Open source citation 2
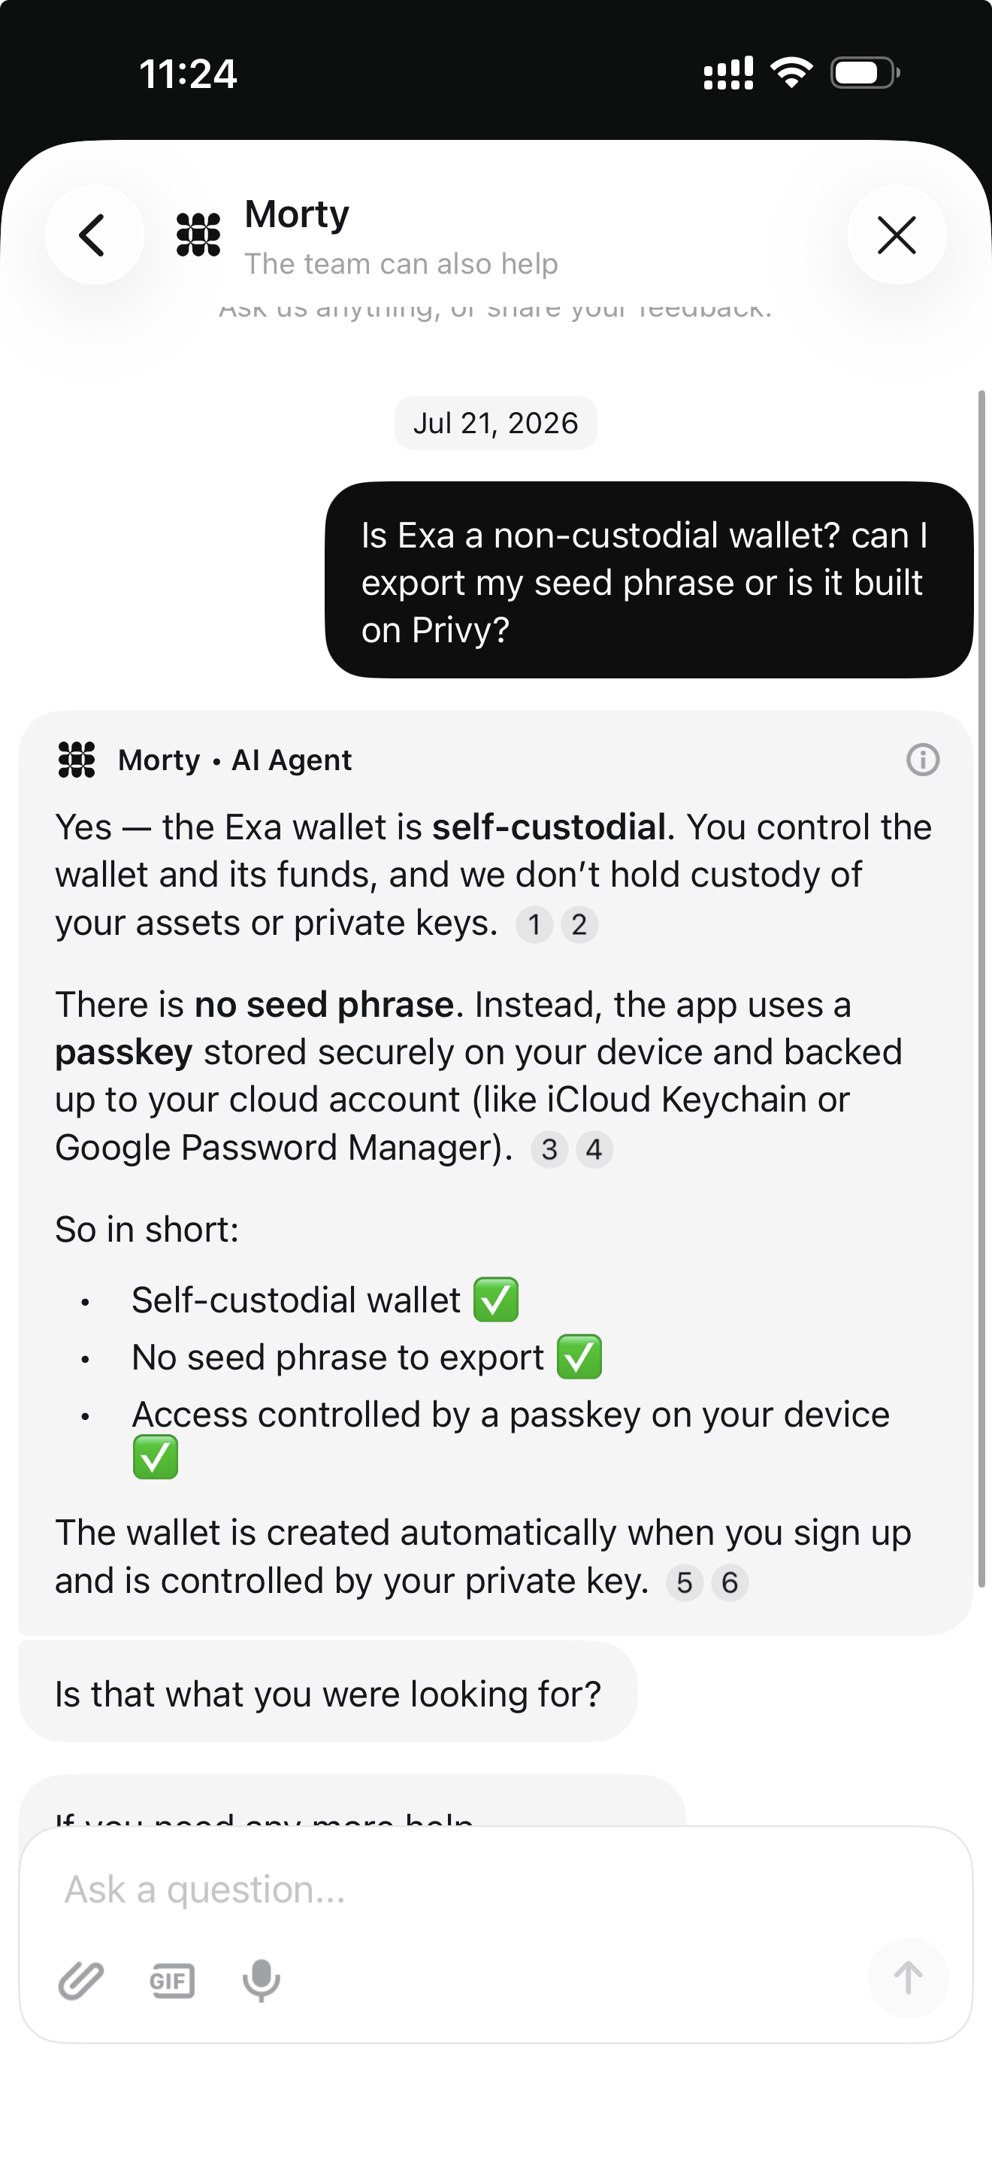Viewport: 992px width, 2157px height. click(579, 924)
